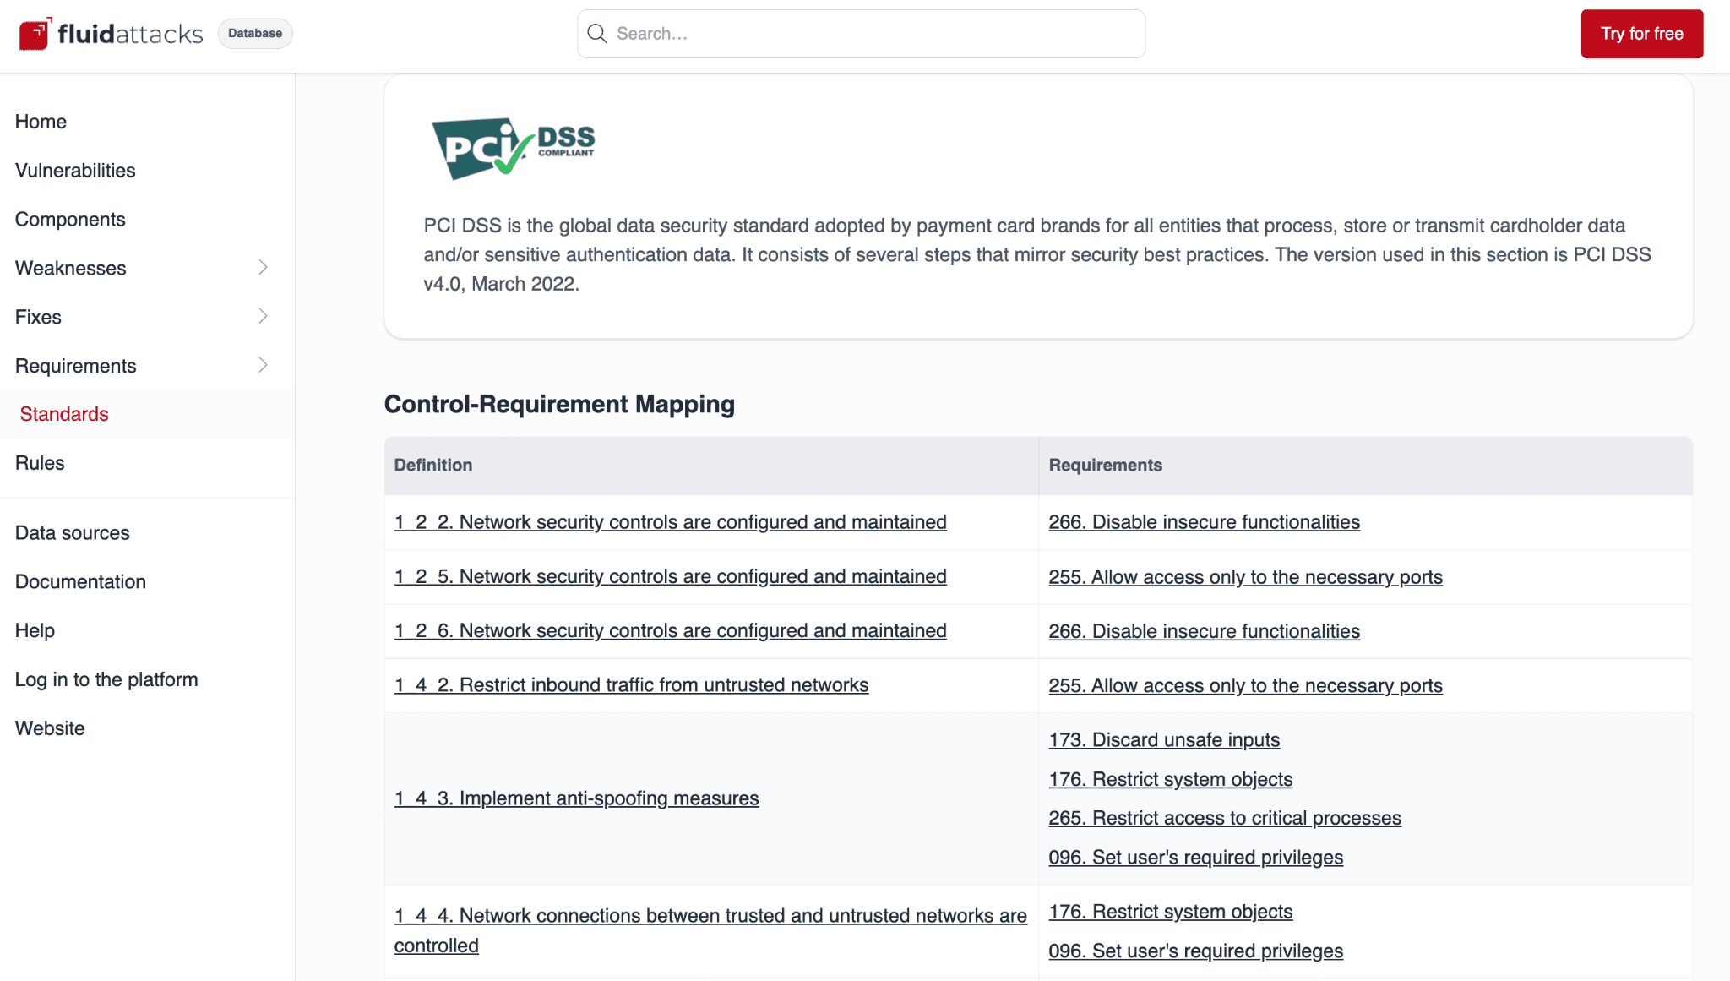This screenshot has width=1730, height=981.
Task: Open the Requirements sidebar entry
Action: [x=76, y=366]
